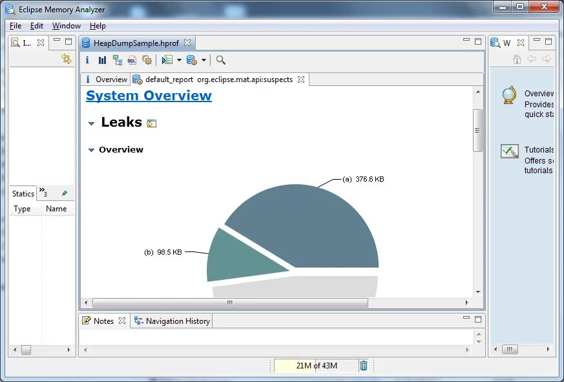
Task: Click the report vertical scrollbar thumb
Action: point(477,131)
